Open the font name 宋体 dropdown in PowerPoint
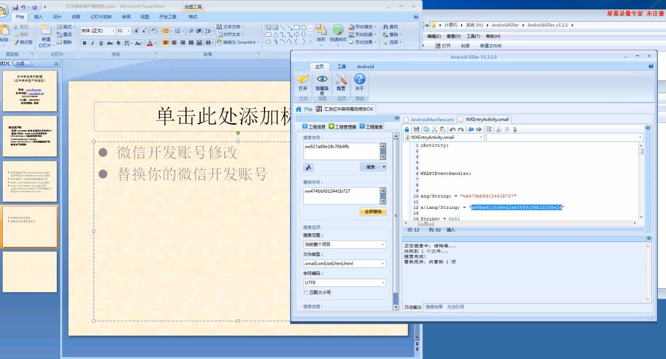Viewport: 666px width, 359px height. [113, 31]
